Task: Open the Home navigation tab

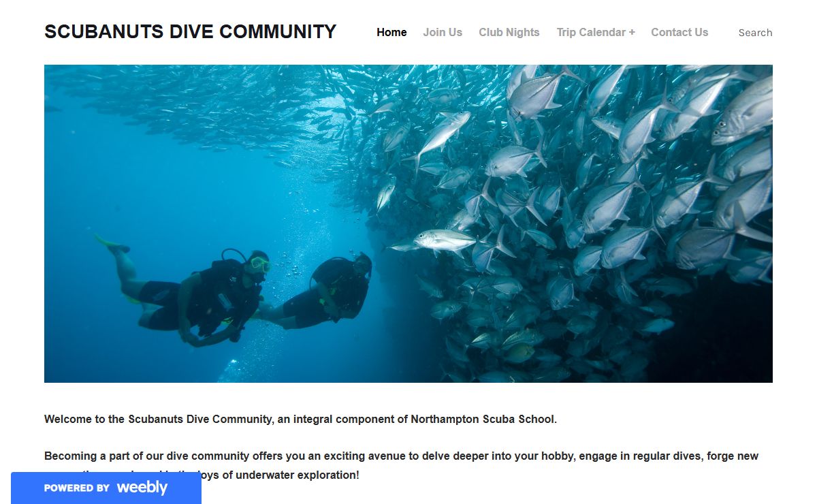Action: (391, 32)
